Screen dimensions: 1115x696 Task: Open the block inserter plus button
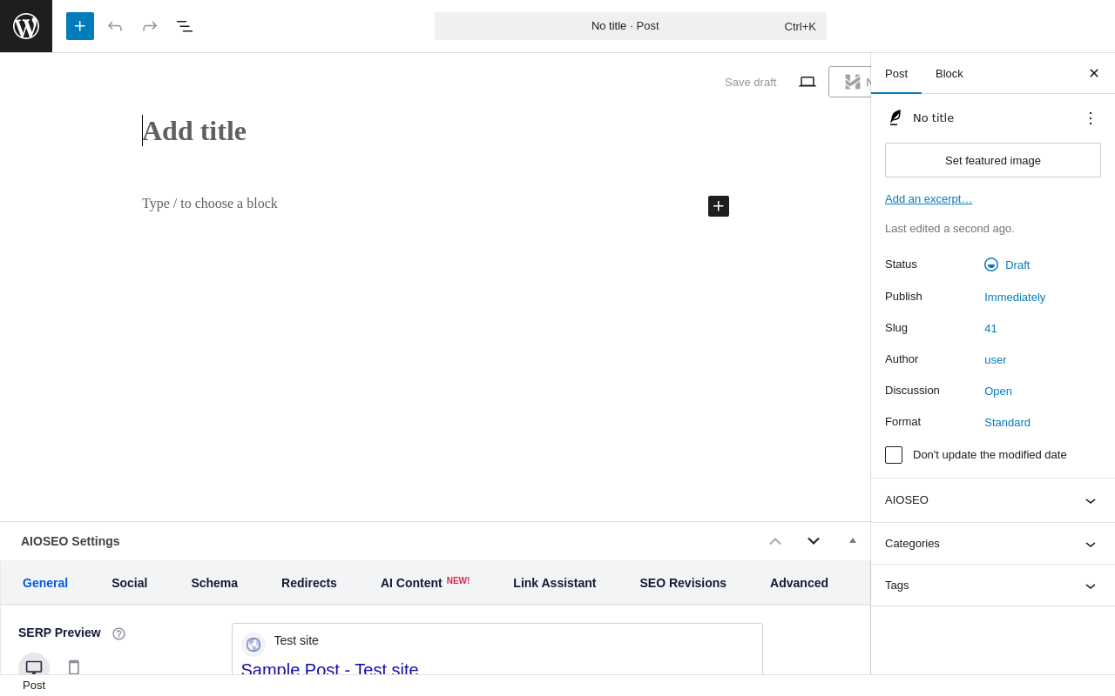point(80,26)
